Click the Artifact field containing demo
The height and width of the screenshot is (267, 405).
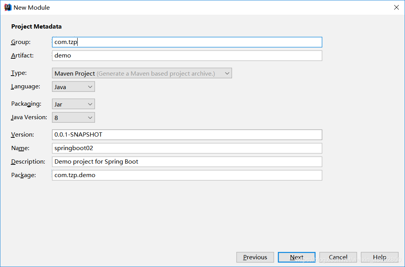pos(187,56)
